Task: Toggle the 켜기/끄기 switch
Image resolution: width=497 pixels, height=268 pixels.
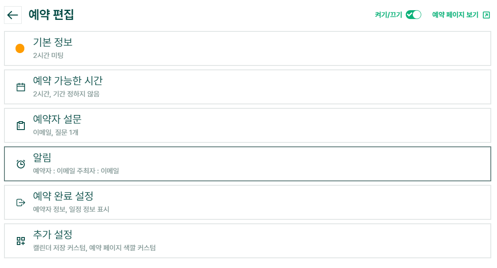Action: 413,15
